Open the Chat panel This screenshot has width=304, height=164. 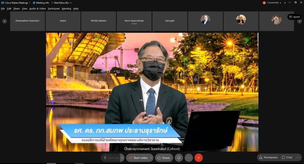[287, 157]
